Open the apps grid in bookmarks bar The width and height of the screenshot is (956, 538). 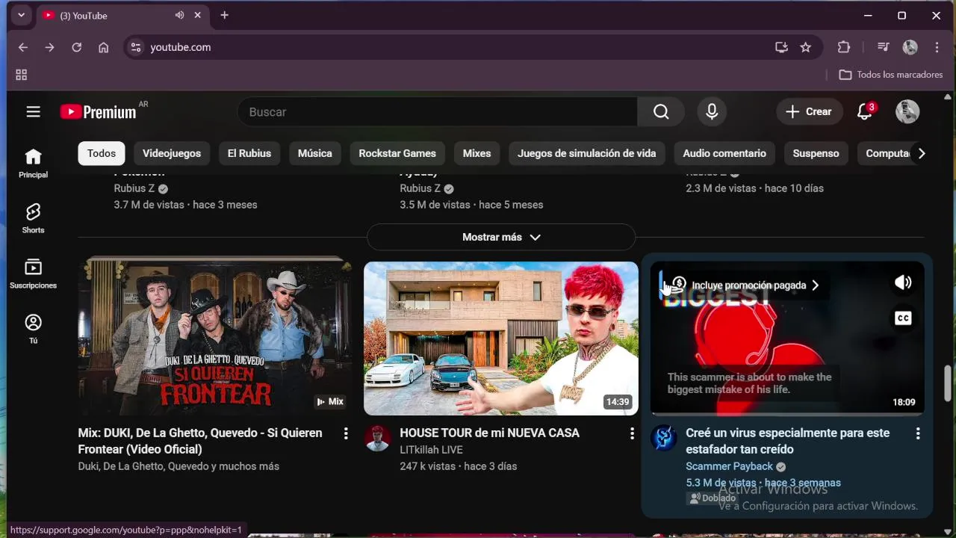click(x=22, y=75)
